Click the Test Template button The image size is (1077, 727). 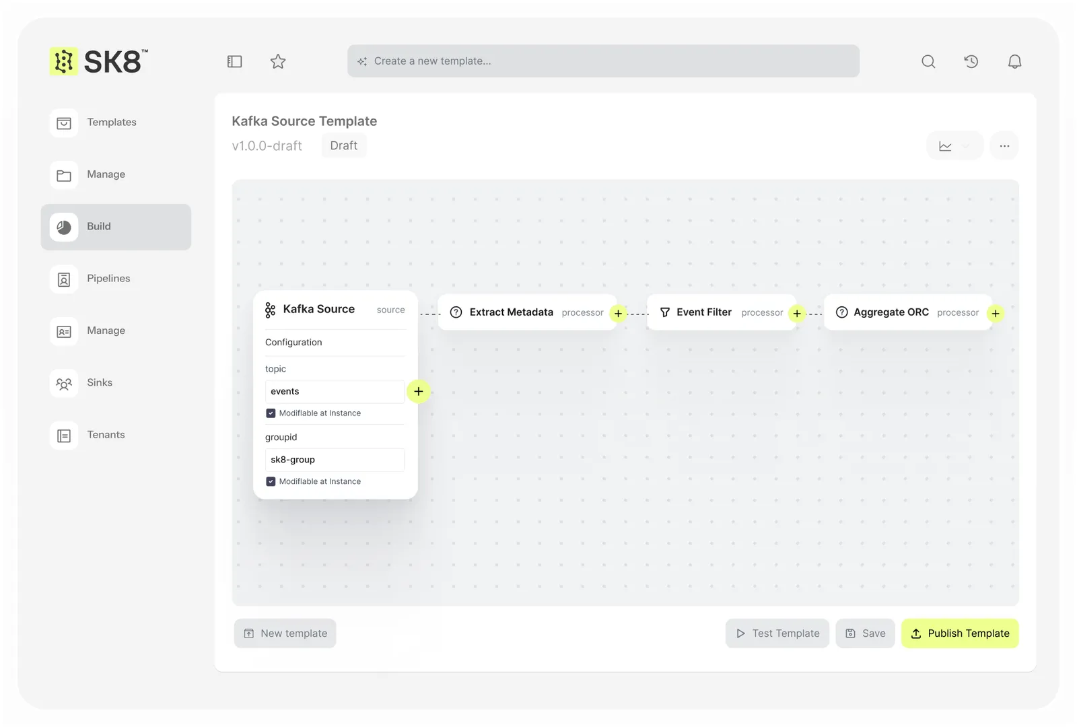[777, 633]
